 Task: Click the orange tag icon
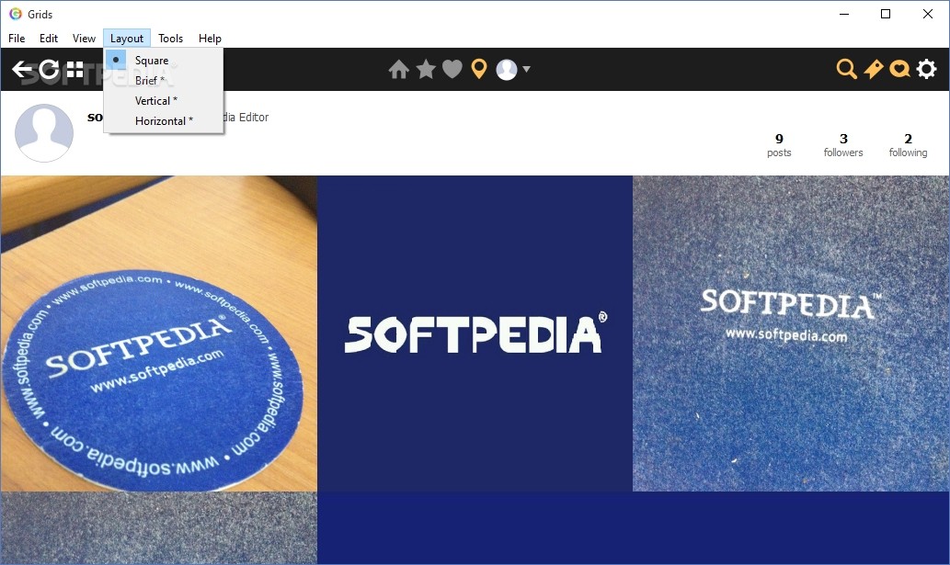[x=873, y=69]
